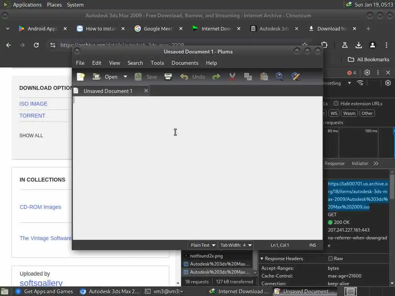395x296 pixels.
Task: Open Find with magnifier icon
Action: click(x=279, y=77)
